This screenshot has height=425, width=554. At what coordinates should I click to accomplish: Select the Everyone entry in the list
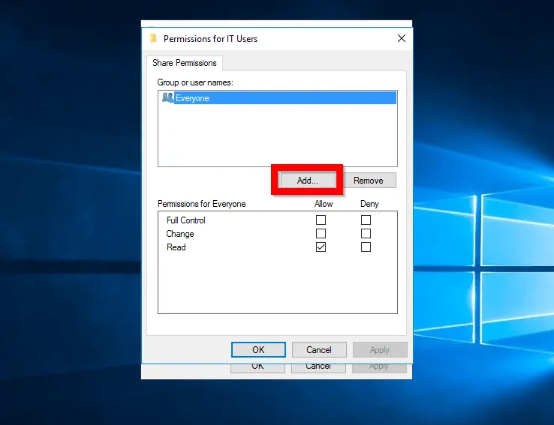coord(192,98)
